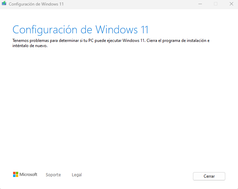Click the title bar text 'Configuración de Windows 11'
This screenshot has height=189, width=238.
pos(36,4)
